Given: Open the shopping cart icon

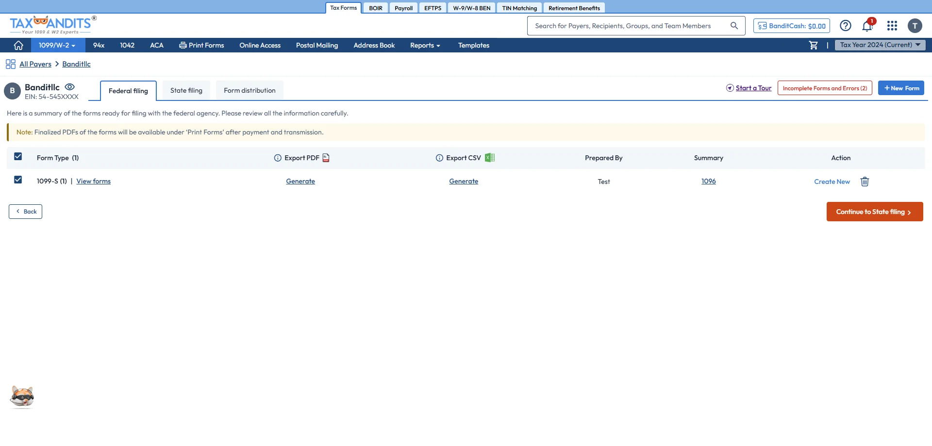Looking at the screenshot, I should tap(814, 45).
